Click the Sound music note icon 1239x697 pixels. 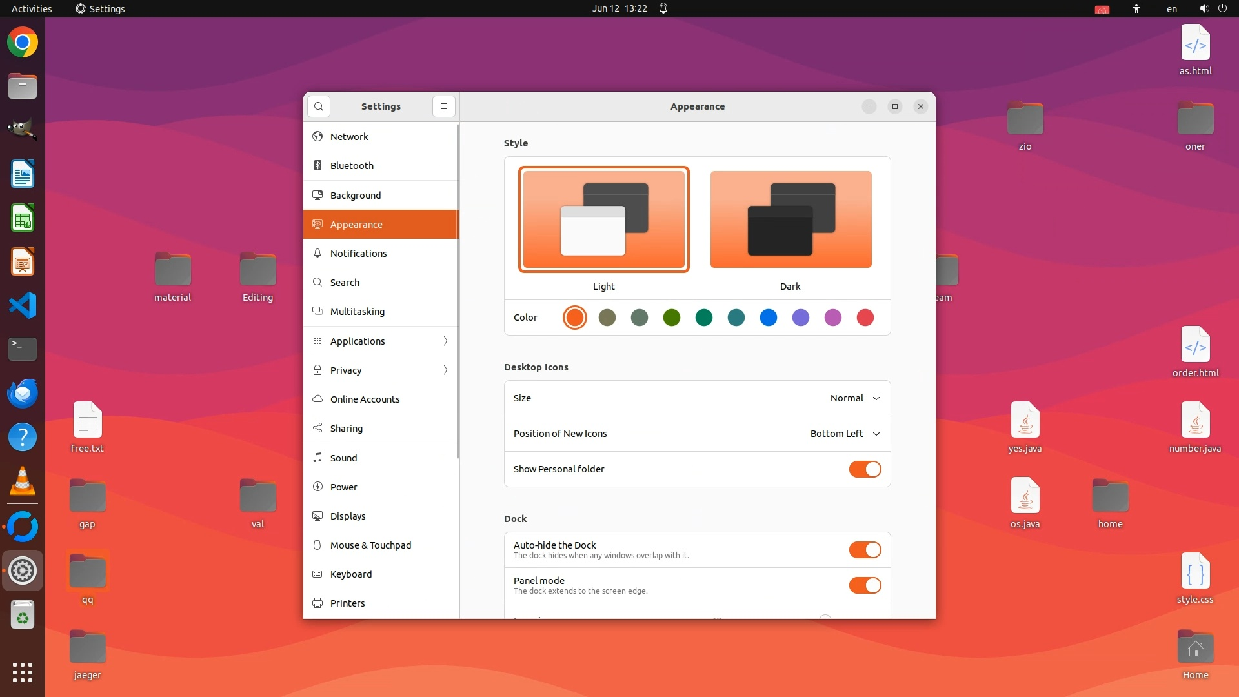(317, 458)
